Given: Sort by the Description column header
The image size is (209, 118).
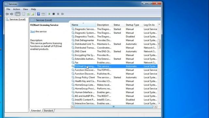Looking at the screenshot, I should tap(104, 25).
